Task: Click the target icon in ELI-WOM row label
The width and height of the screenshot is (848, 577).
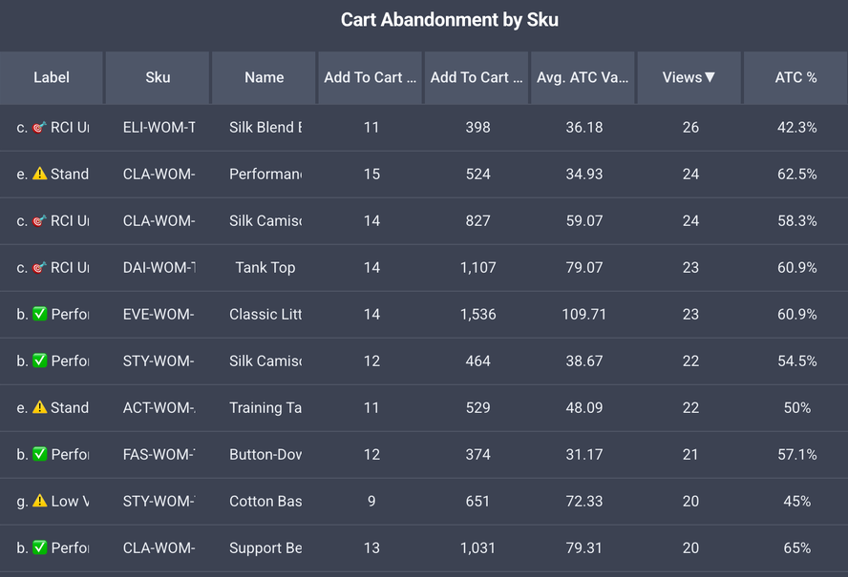Action: 39,128
